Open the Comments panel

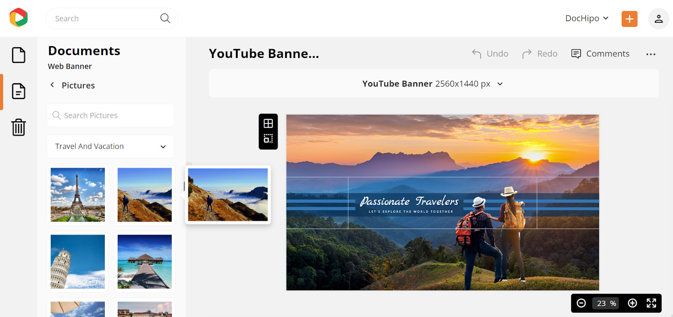tap(600, 54)
